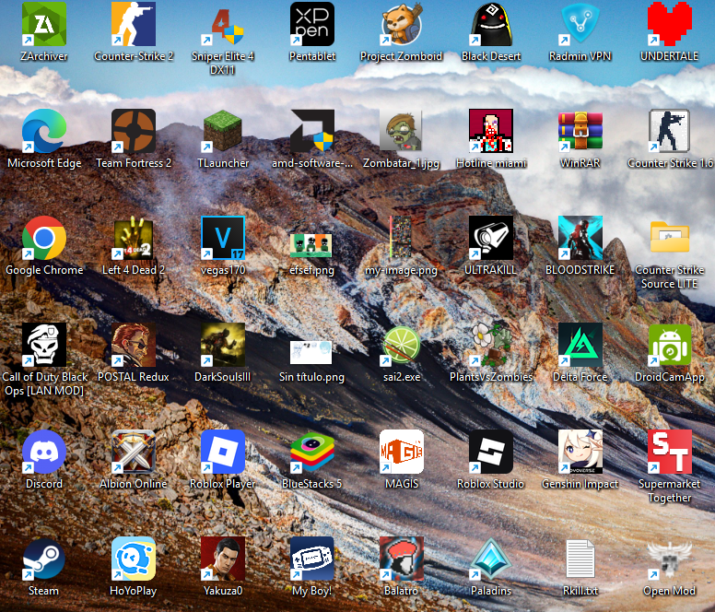The image size is (715, 612).
Task: Open Google Chrome shortcut
Action: click(44, 238)
